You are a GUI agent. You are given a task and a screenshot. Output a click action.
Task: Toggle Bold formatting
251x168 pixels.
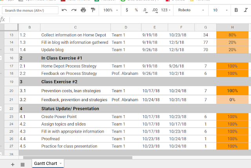click(x=236, y=10)
